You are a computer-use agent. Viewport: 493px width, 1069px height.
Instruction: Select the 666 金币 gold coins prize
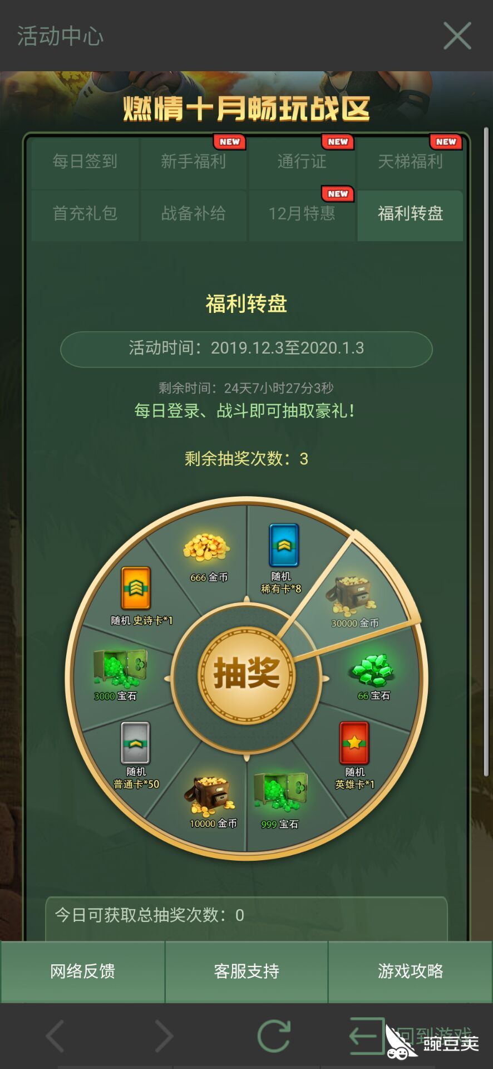tap(206, 547)
